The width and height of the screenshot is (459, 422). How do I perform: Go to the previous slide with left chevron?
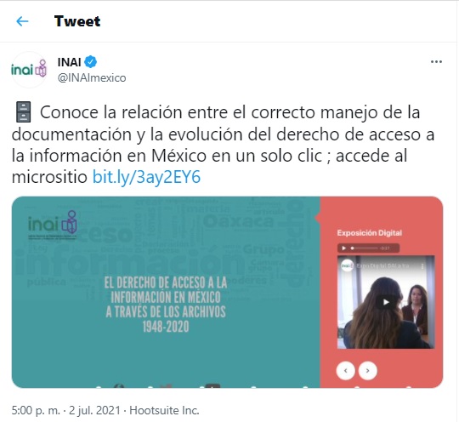[346, 371]
